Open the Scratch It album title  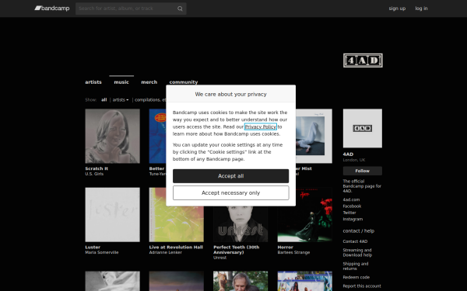[x=97, y=168]
